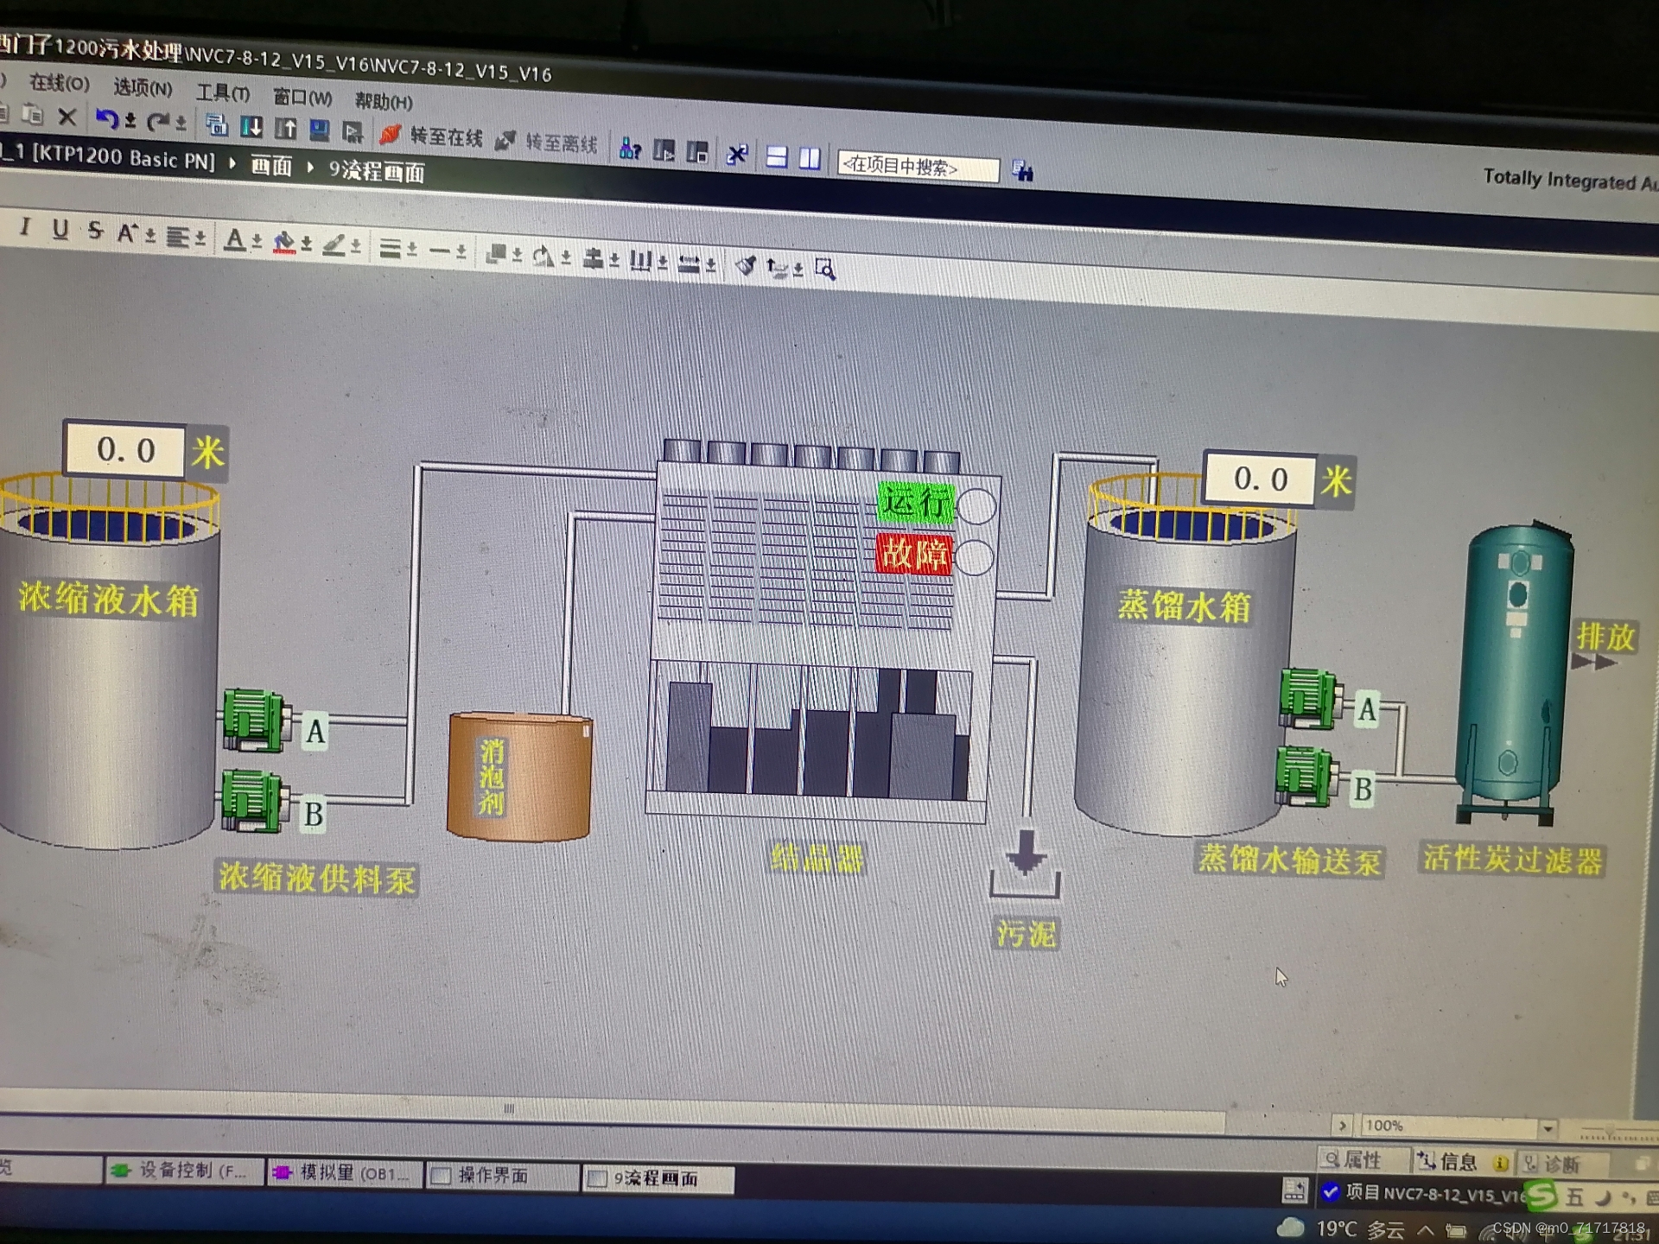Click the Redo arrow icon
The image size is (1659, 1244).
pyautogui.click(x=158, y=122)
